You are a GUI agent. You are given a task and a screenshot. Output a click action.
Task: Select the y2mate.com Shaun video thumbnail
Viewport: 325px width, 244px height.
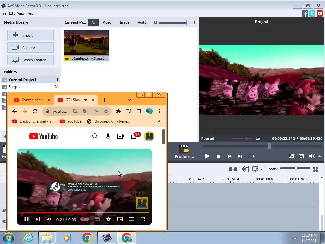tap(86, 45)
